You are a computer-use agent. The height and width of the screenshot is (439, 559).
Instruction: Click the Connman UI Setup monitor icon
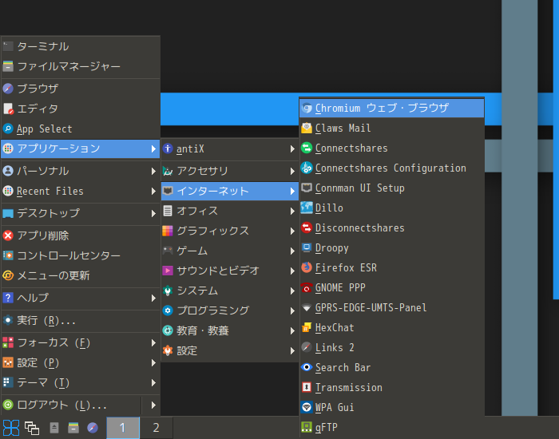tap(307, 188)
